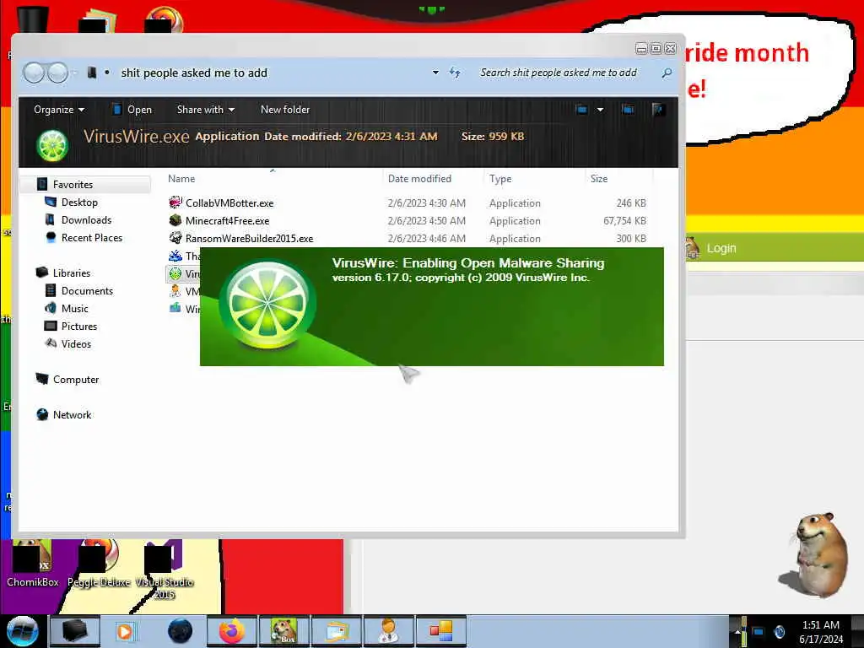Open Downloads in Favorites
The image size is (864, 648).
(x=86, y=220)
